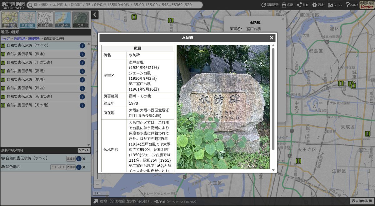Toggle visibility of 自然災害伝承碑（すべて）selected layer
The image size is (375, 206).
(3, 158)
